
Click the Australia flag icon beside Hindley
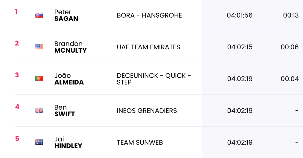tap(39, 142)
